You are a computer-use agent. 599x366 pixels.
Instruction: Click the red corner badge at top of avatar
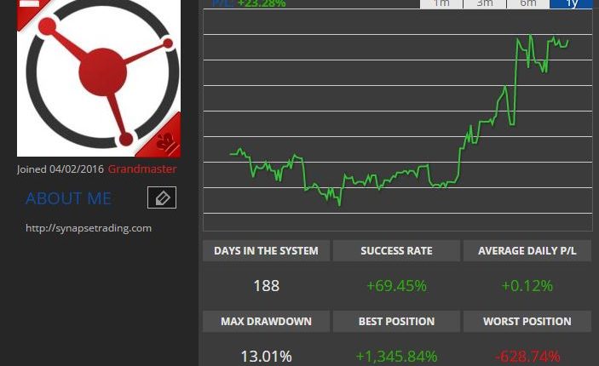click(32, 11)
